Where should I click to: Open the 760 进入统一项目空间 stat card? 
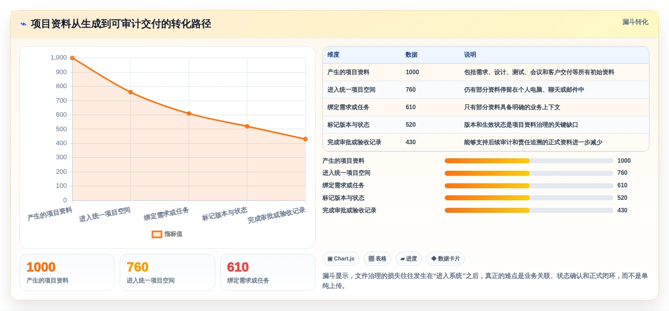point(167,272)
